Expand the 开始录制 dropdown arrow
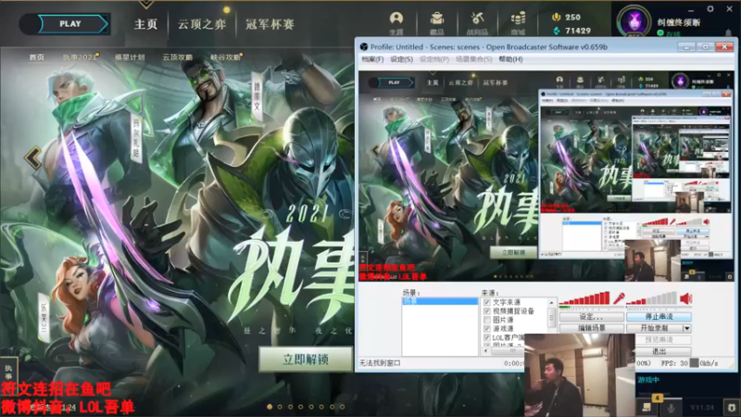This screenshot has width=741, height=417. tap(686, 328)
